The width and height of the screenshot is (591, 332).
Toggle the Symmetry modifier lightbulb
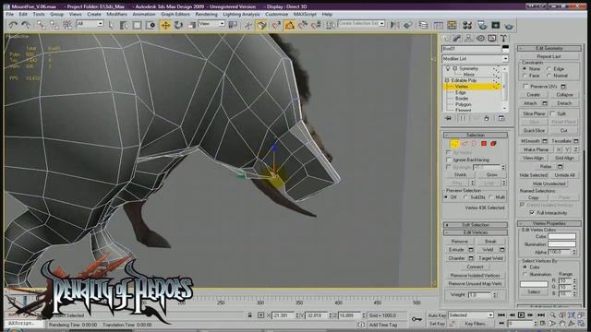(448, 68)
